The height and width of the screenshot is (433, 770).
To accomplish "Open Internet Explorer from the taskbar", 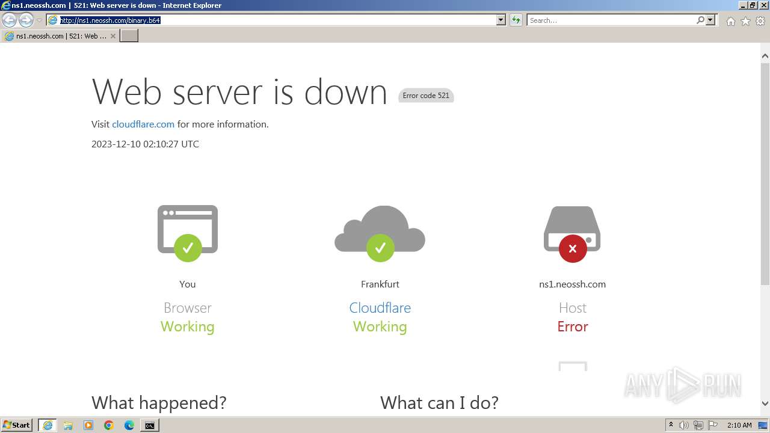I will [48, 425].
